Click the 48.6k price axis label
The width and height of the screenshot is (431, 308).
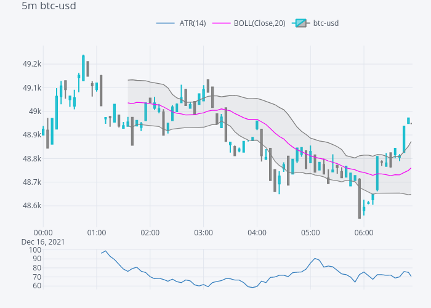31,206
